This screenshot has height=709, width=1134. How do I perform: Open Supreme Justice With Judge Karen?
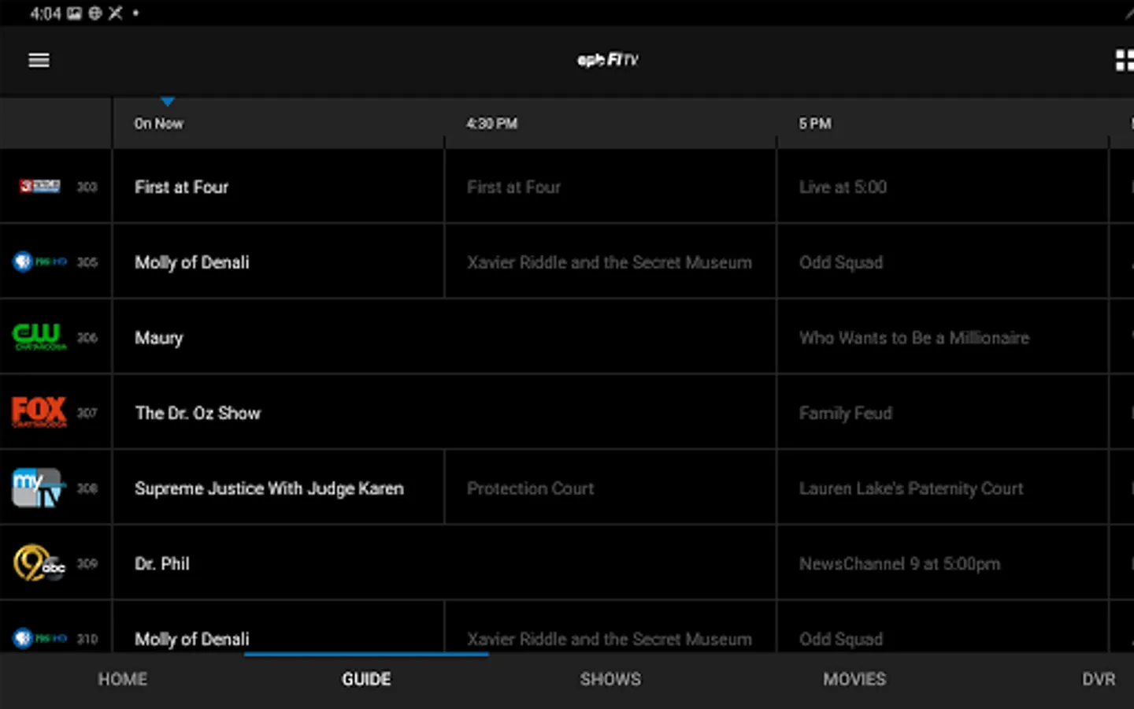[278, 488]
